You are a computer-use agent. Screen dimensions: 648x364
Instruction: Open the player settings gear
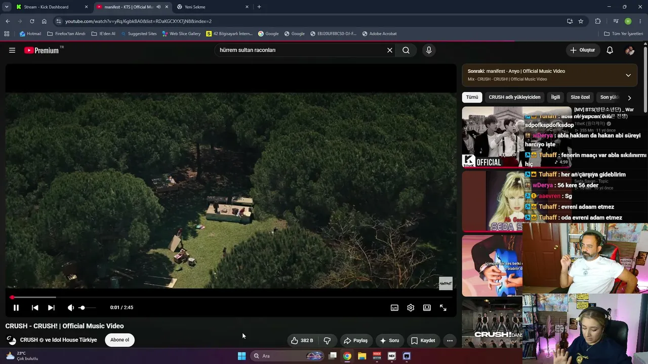pos(411,307)
